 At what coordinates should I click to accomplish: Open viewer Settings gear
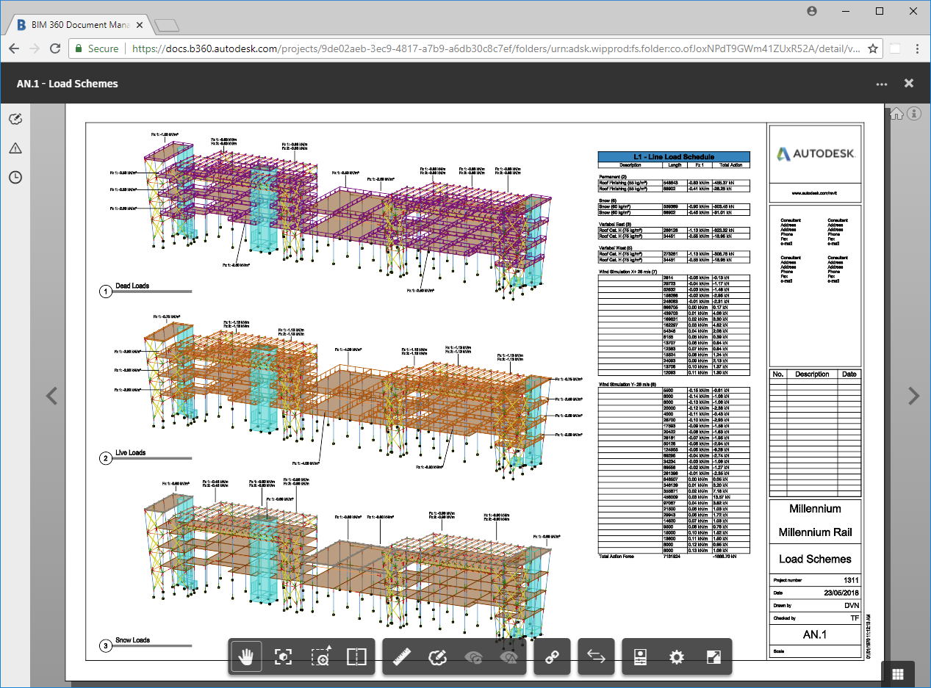pos(677,657)
